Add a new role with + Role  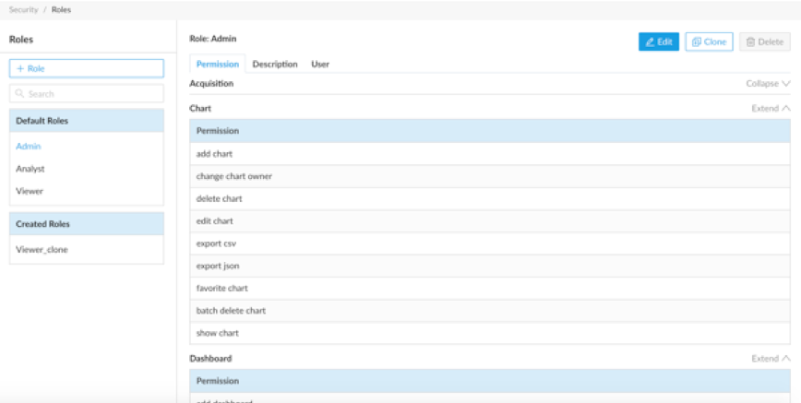click(x=87, y=68)
